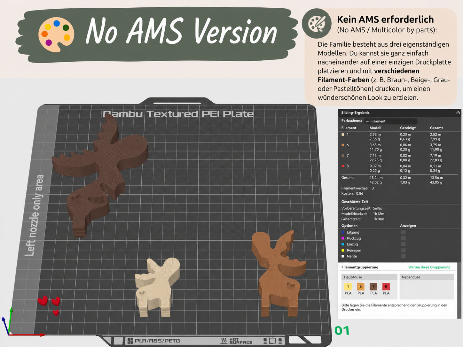Click the 'Modelldruckzeit: 1h12m' row
The width and height of the screenshot is (463, 347).
coord(363,214)
